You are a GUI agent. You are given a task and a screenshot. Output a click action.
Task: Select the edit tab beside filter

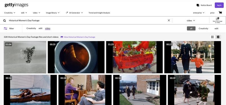(x=40, y=28)
